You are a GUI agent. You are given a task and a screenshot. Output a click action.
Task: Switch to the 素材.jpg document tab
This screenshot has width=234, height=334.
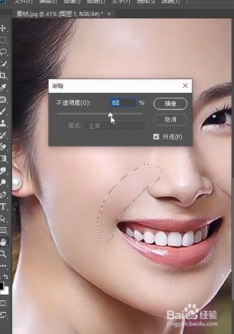click(x=59, y=14)
